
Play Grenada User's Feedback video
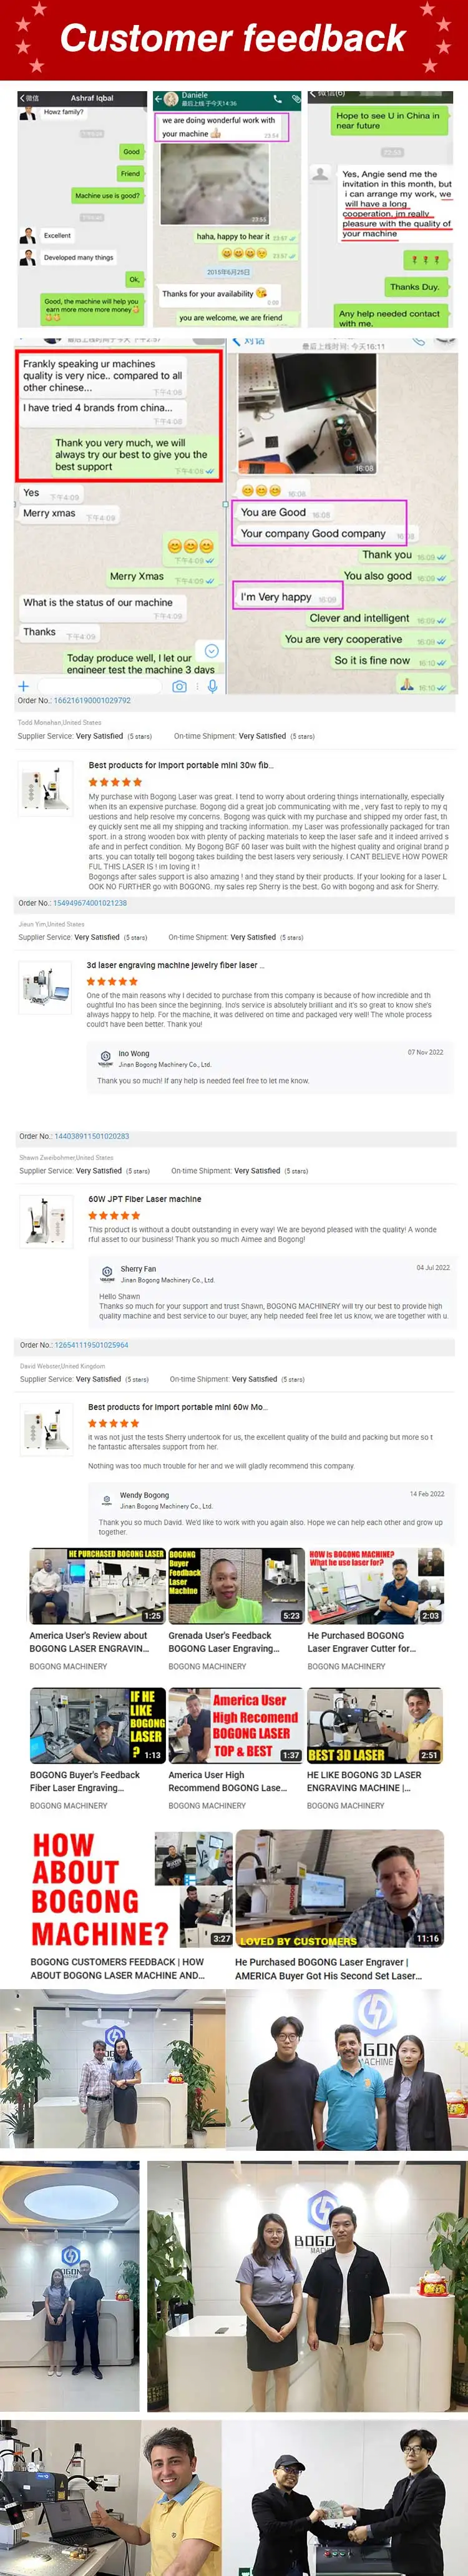click(x=236, y=1586)
